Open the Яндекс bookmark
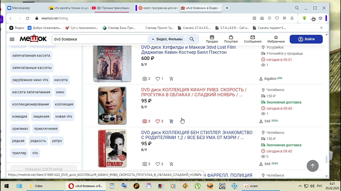 pos(17,28)
